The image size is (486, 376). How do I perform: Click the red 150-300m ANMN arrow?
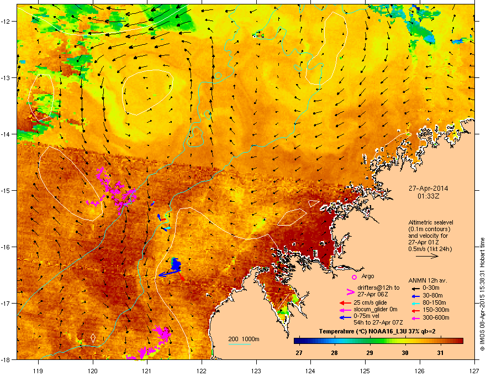[415, 310]
